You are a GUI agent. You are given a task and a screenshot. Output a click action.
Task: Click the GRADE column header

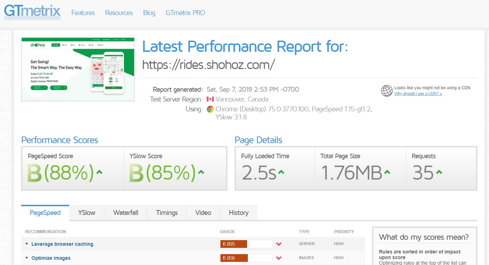pyautogui.click(x=227, y=232)
